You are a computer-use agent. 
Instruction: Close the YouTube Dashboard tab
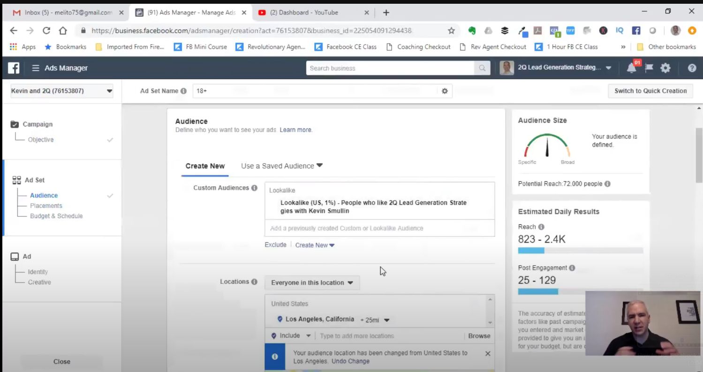pyautogui.click(x=367, y=13)
